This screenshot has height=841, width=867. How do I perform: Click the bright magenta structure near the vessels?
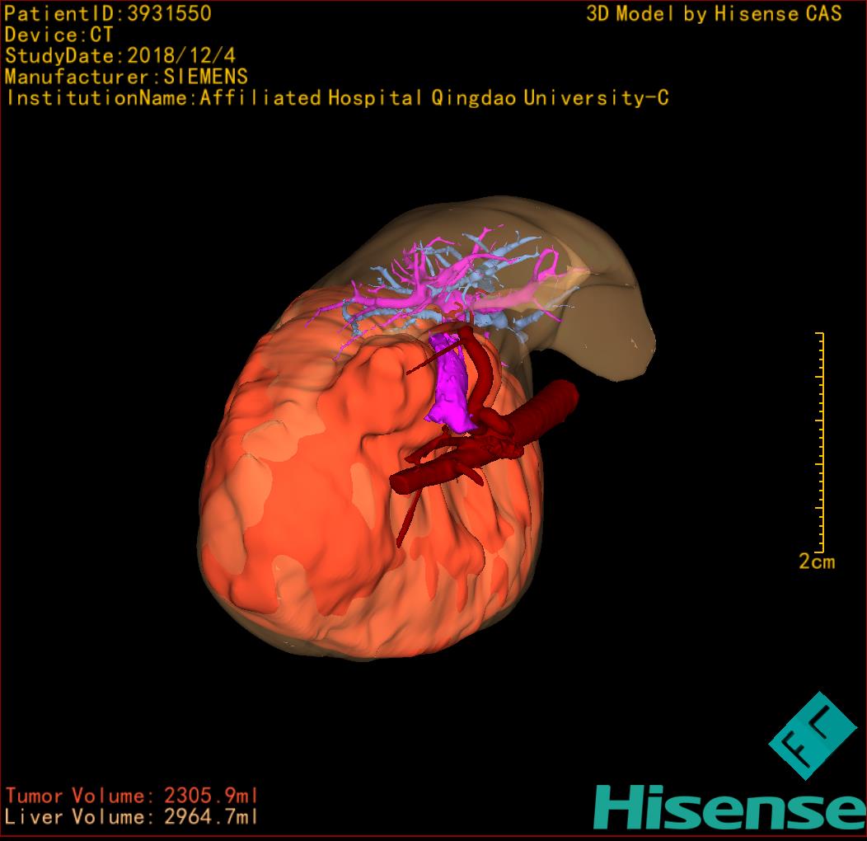point(451,384)
